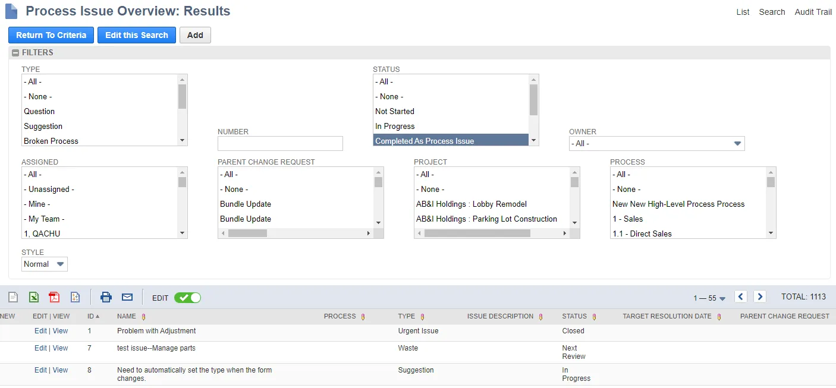Viewport: 836px width, 388px height.
Task: Click the TYPE list scrollbar thumb
Action: (182, 96)
